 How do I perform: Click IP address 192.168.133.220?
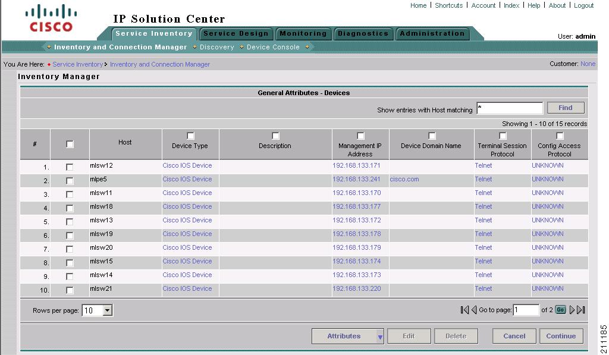357,288
